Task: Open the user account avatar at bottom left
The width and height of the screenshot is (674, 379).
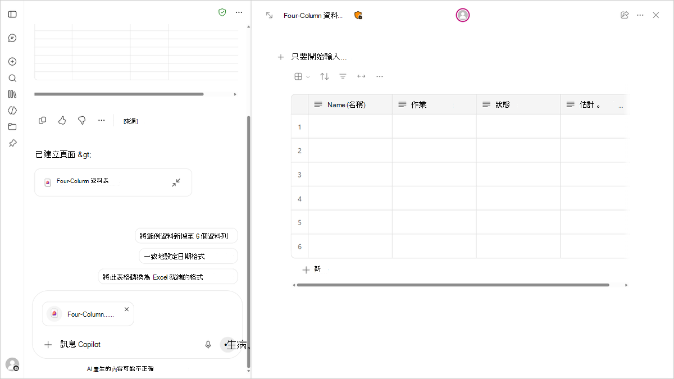Action: (12, 364)
